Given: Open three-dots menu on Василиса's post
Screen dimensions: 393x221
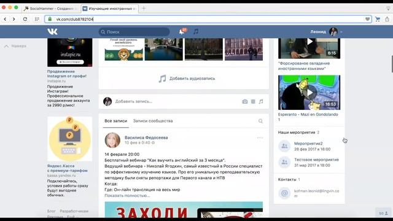Looking at the screenshot, I should click(260, 138).
